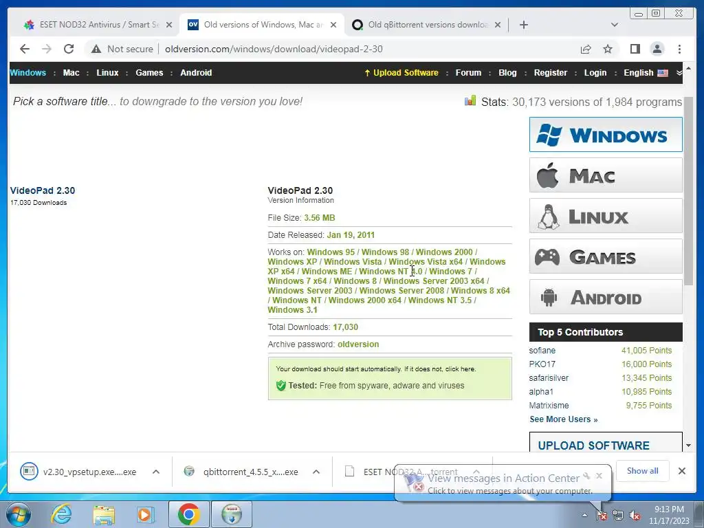Image resolution: width=704 pixels, height=528 pixels.
Task: Open the Forum link
Action: point(468,73)
